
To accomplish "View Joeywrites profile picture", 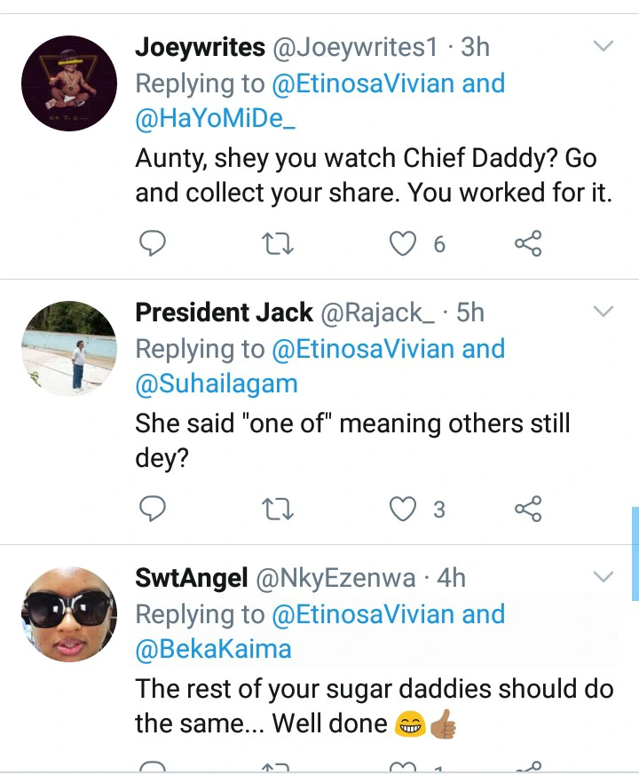I will point(68,83).
